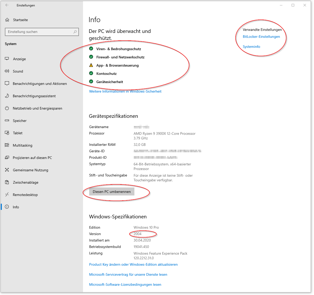Open Microsoft-Servicevertrag für unsere Dienste lesen

[128, 274]
